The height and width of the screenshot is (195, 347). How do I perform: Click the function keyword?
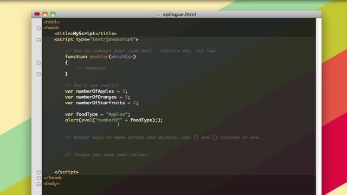point(76,56)
